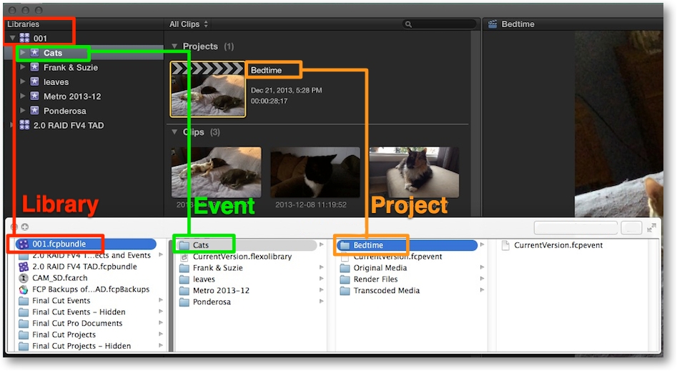Collapse the Clips section triangle
The width and height of the screenshot is (677, 371).
point(174,132)
